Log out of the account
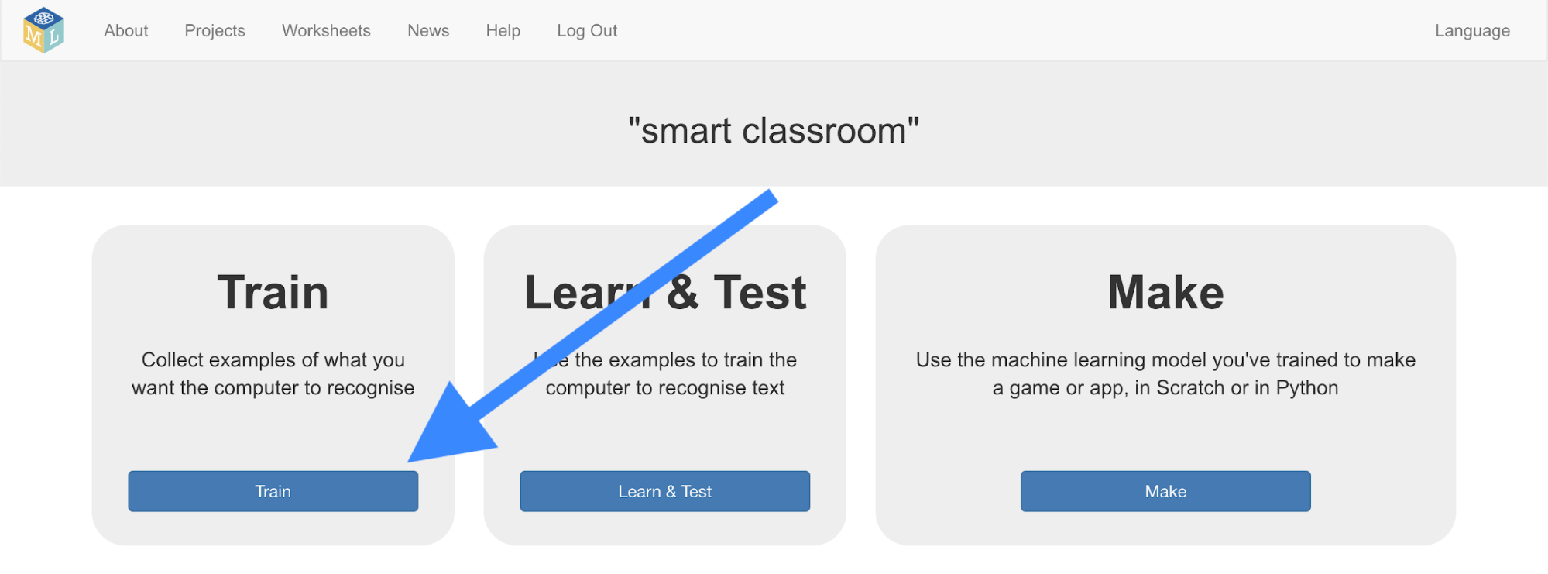The width and height of the screenshot is (1548, 574). coord(586,30)
